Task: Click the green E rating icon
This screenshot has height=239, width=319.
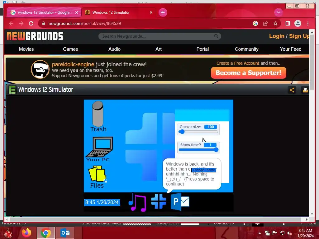Action: tap(12, 90)
